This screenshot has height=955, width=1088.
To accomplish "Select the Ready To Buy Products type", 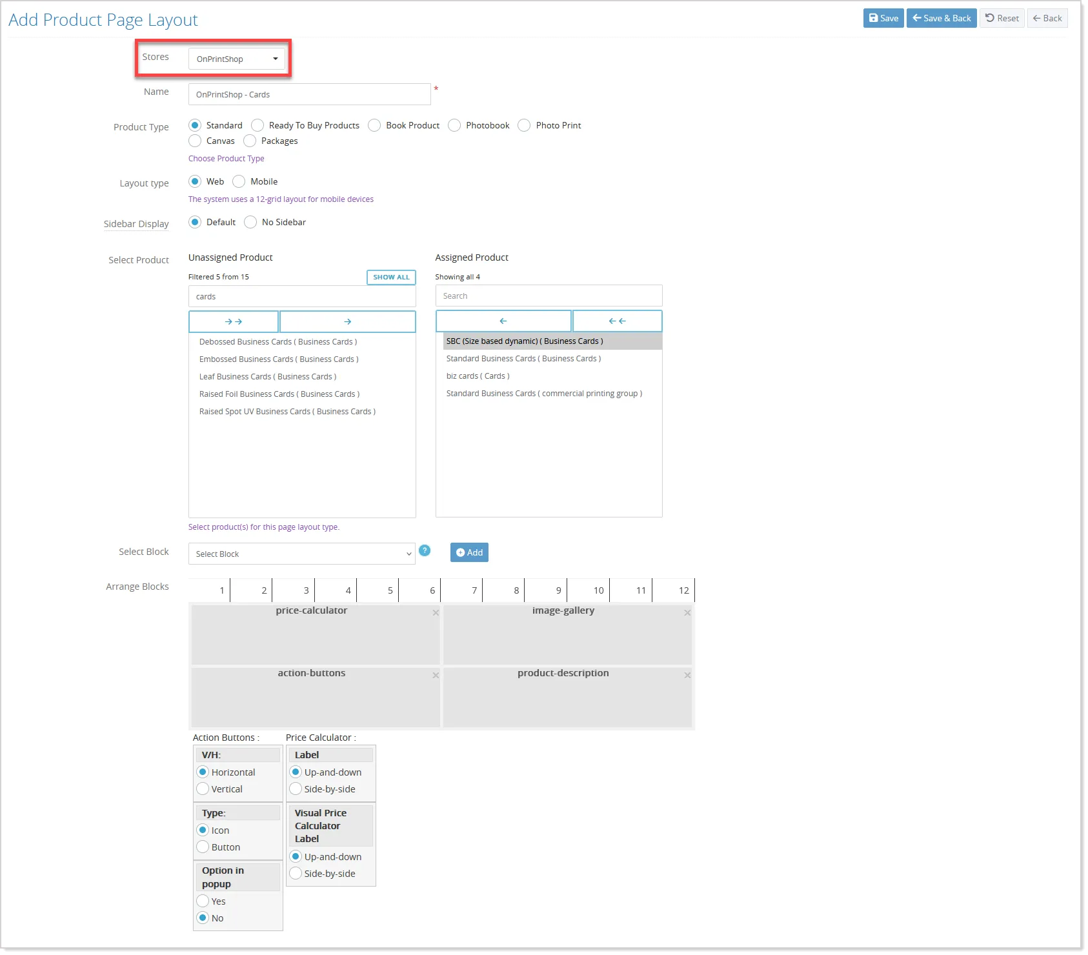I will coord(257,125).
